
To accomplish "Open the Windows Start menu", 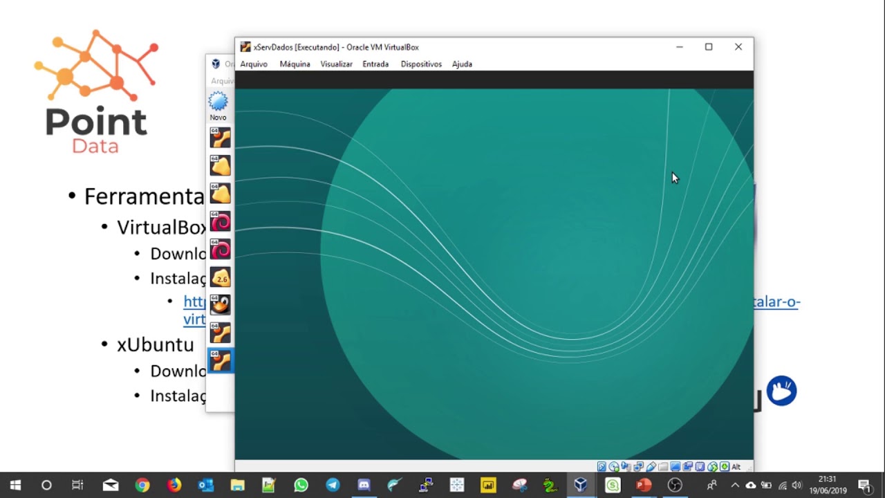I will click(15, 485).
